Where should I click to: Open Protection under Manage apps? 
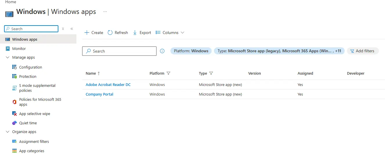[28, 76]
